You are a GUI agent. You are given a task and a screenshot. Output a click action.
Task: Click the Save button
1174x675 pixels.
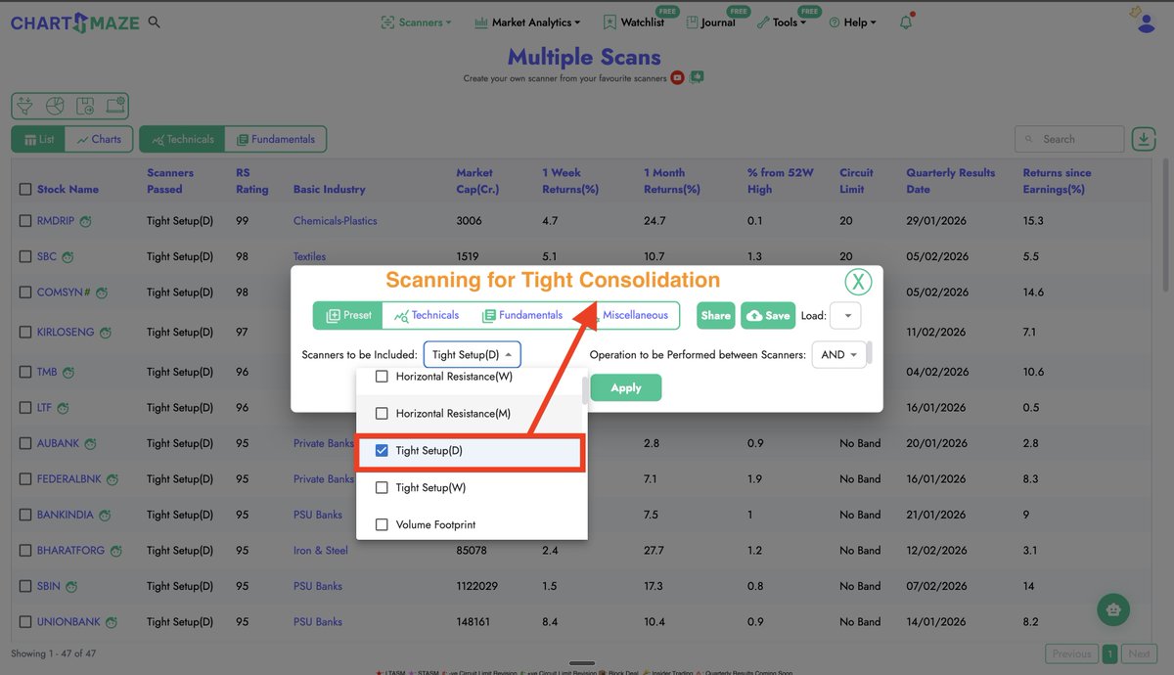[x=767, y=316]
